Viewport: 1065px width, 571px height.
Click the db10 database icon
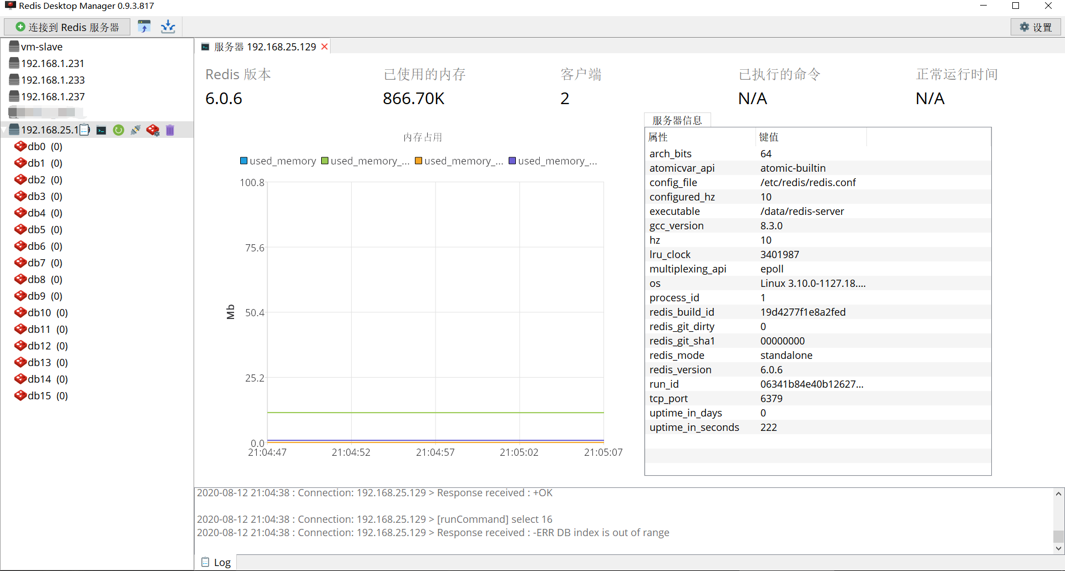click(21, 312)
